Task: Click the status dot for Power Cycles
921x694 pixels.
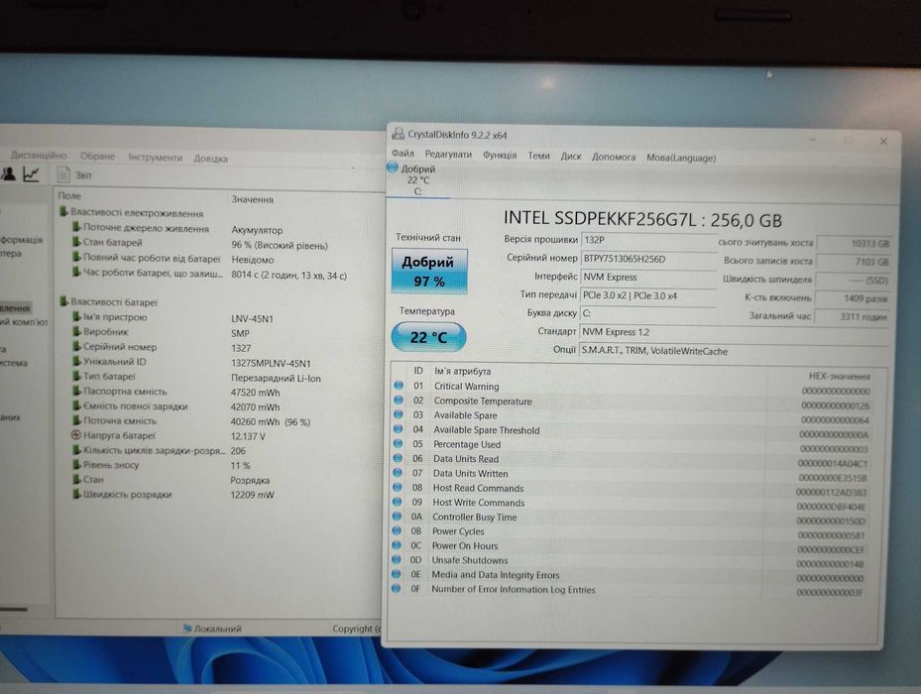Action: tap(398, 530)
